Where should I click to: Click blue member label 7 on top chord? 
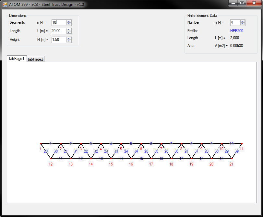click(x=171, y=143)
